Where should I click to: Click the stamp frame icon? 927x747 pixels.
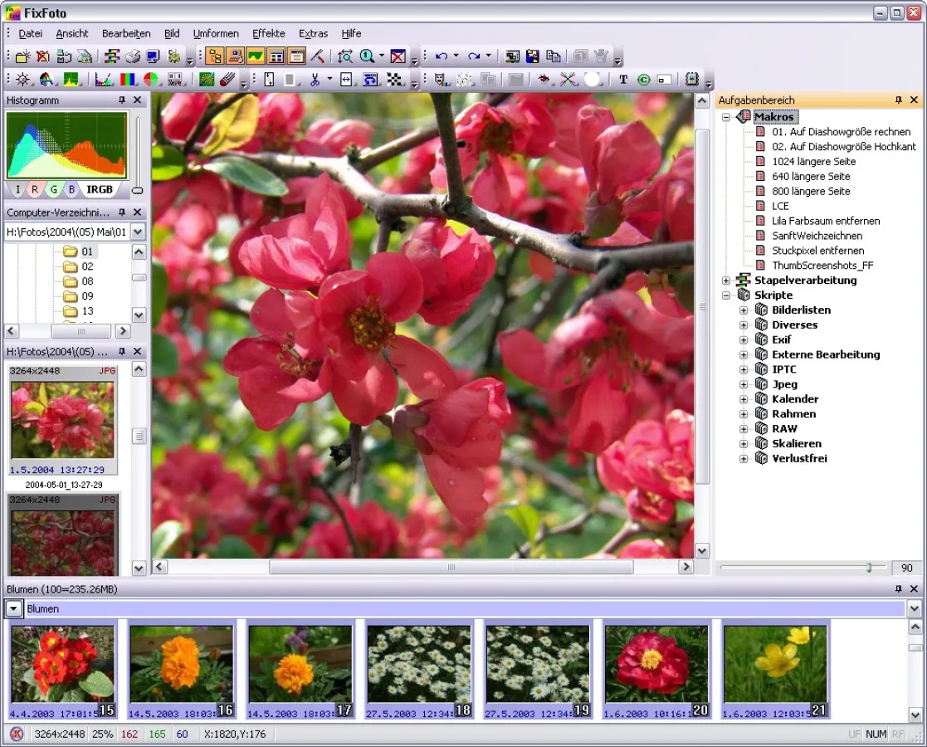pos(691,79)
